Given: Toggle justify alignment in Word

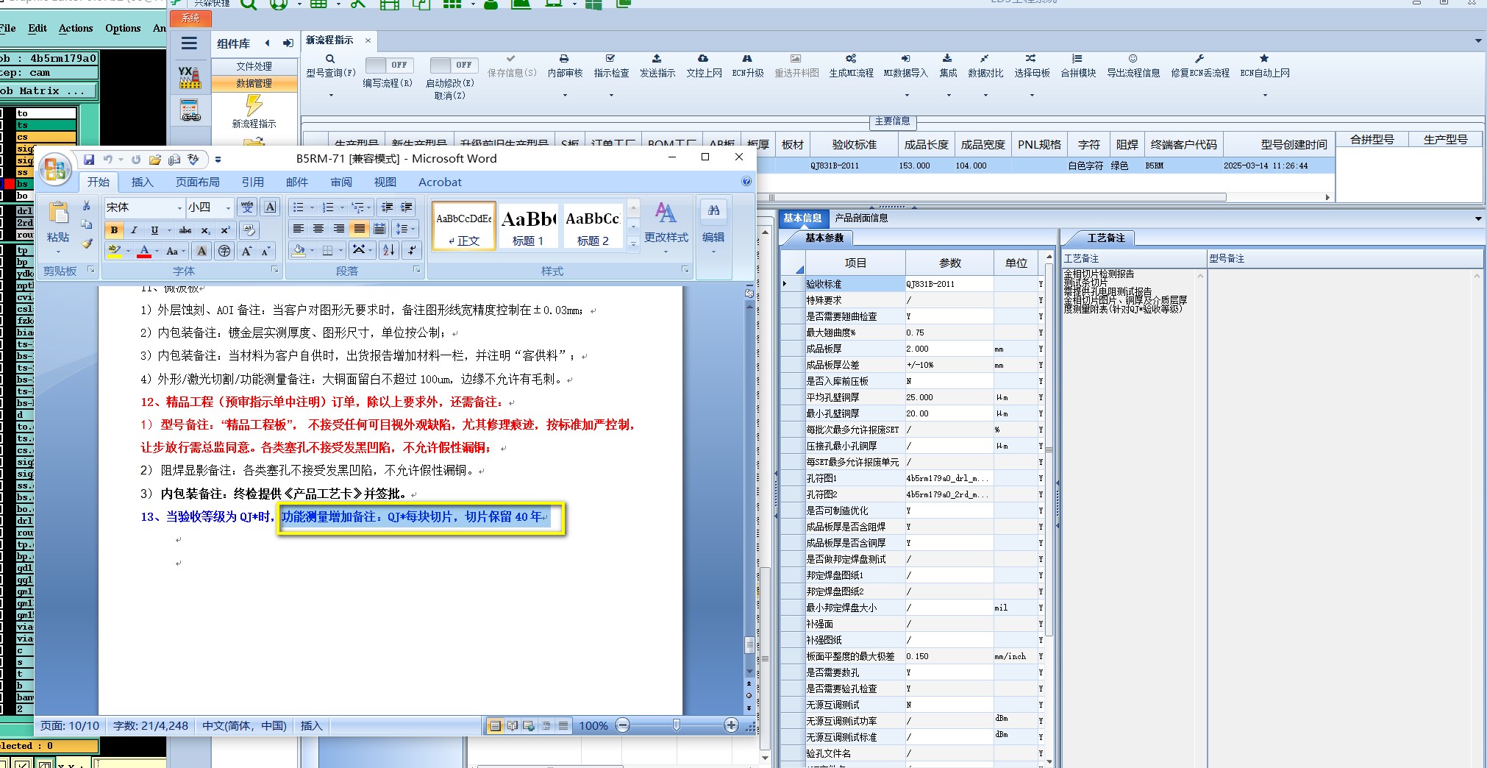Looking at the screenshot, I should tap(359, 229).
